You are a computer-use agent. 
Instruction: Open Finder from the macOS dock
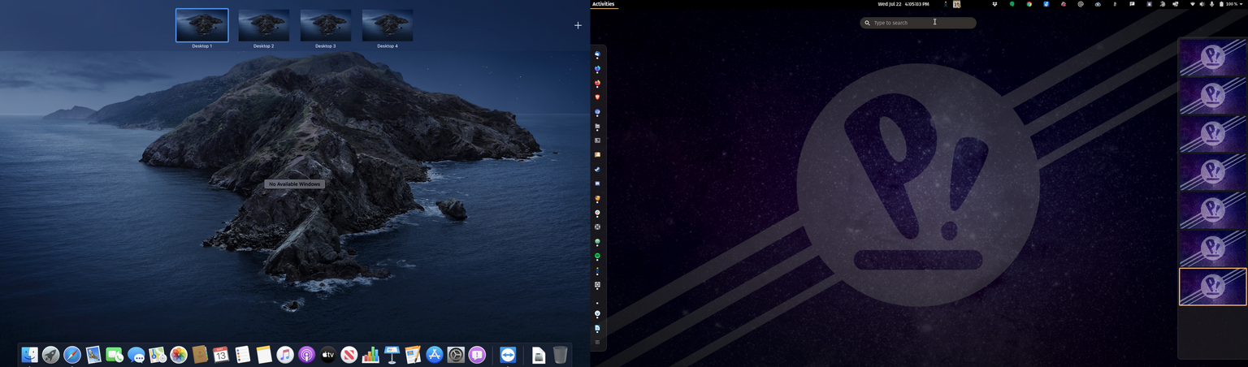[29, 355]
